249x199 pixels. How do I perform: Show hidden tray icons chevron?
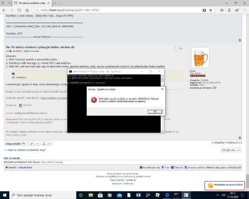(x=217, y=195)
